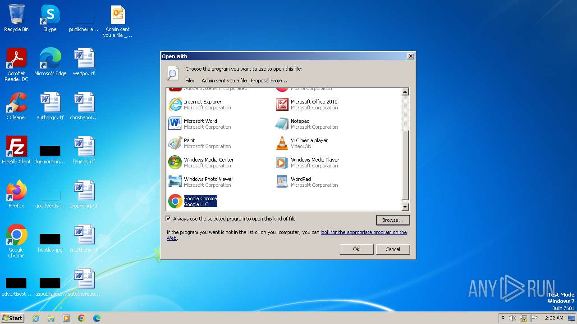Open Acrobat Reader DC desktop shortcut
This screenshot has width=577, height=324.
click(16, 65)
